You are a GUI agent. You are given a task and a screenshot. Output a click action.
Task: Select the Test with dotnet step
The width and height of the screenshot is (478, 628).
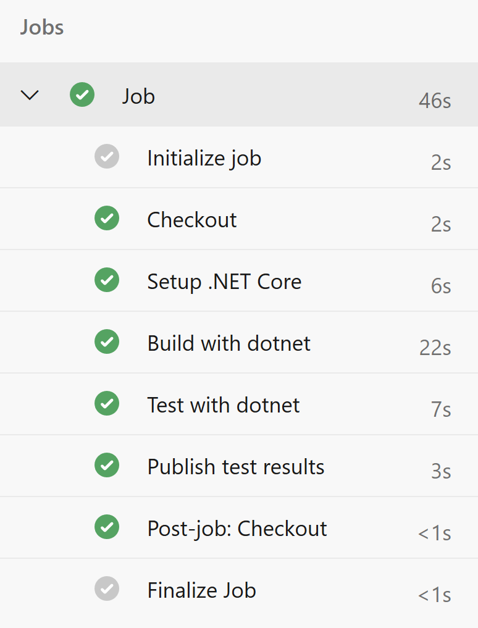click(223, 404)
